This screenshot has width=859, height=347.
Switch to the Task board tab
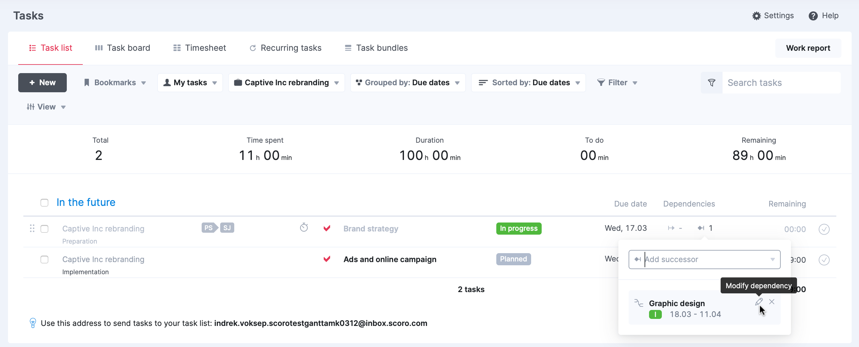pos(122,48)
